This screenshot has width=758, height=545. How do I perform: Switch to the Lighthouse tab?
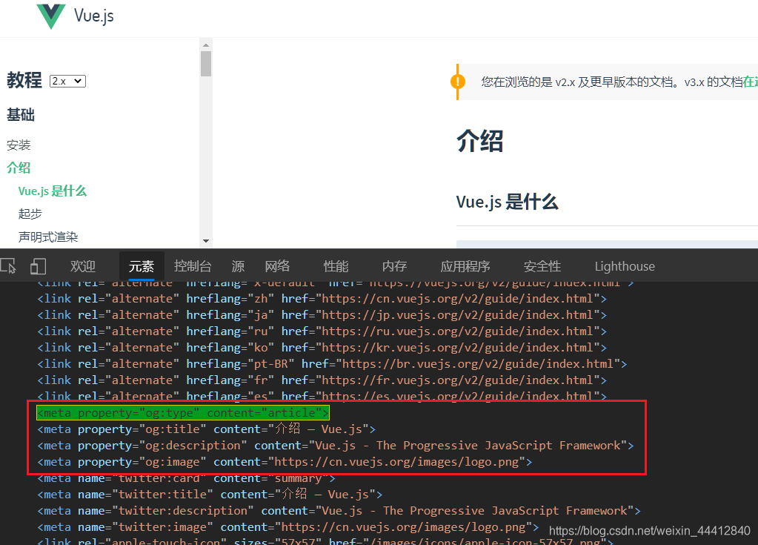pos(624,265)
